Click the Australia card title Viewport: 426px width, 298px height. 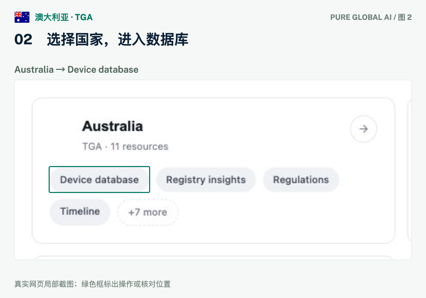pyautogui.click(x=113, y=126)
